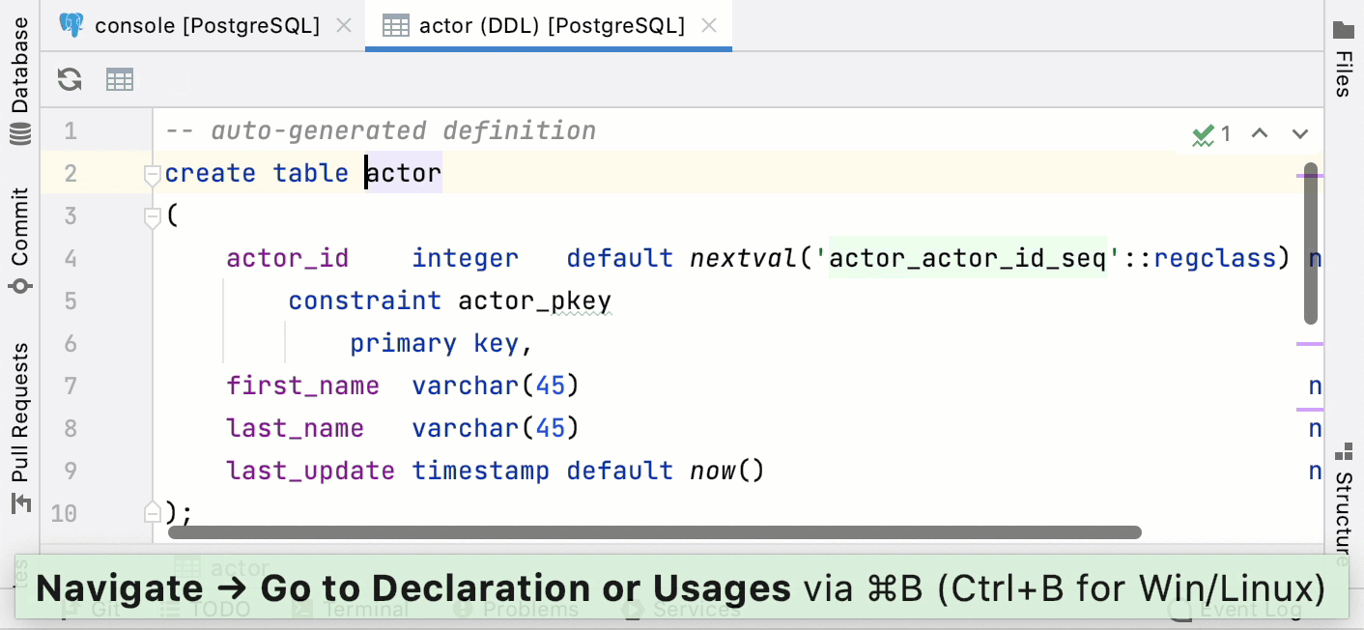Close the console [PostgreSQL] tab

pyautogui.click(x=342, y=26)
